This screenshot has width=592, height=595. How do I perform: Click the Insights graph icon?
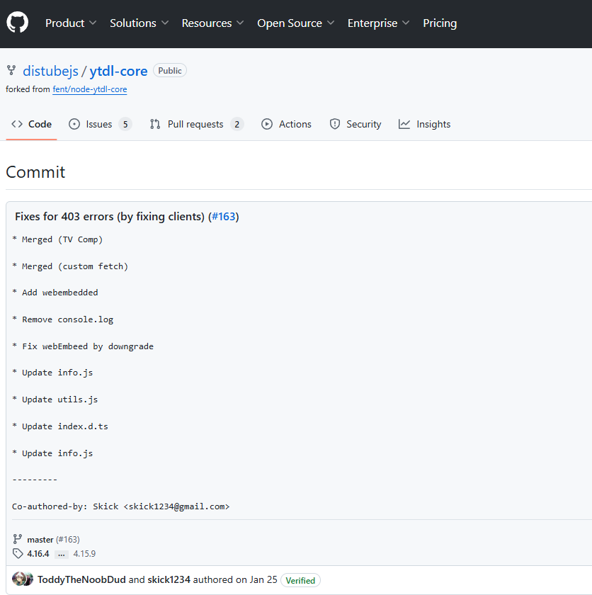[x=404, y=124]
